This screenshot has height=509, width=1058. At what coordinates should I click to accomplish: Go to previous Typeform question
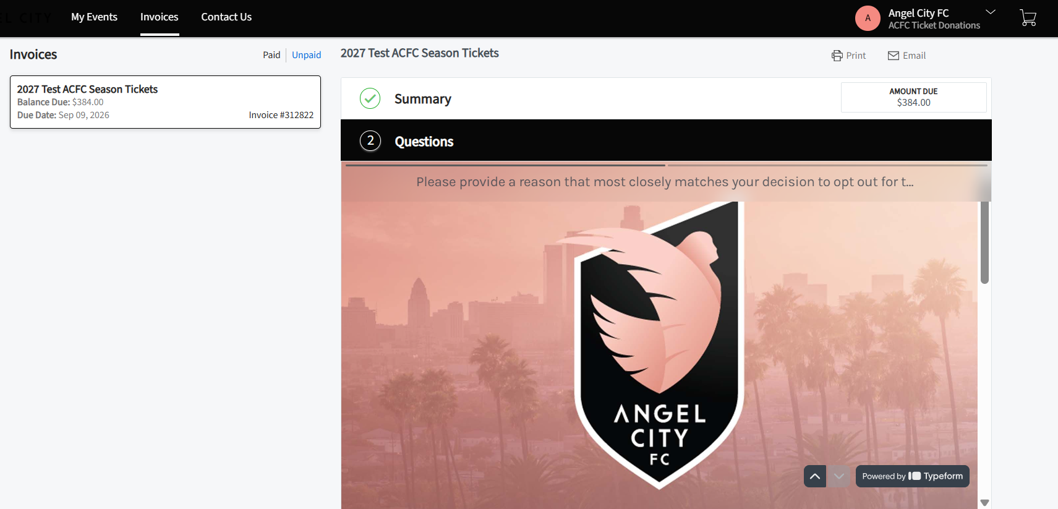pyautogui.click(x=815, y=476)
